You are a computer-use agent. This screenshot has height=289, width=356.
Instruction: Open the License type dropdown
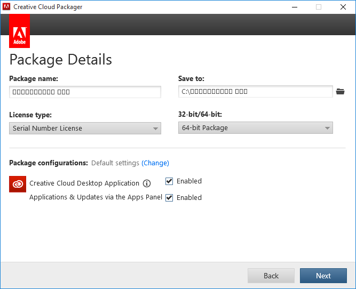pyautogui.click(x=85, y=128)
